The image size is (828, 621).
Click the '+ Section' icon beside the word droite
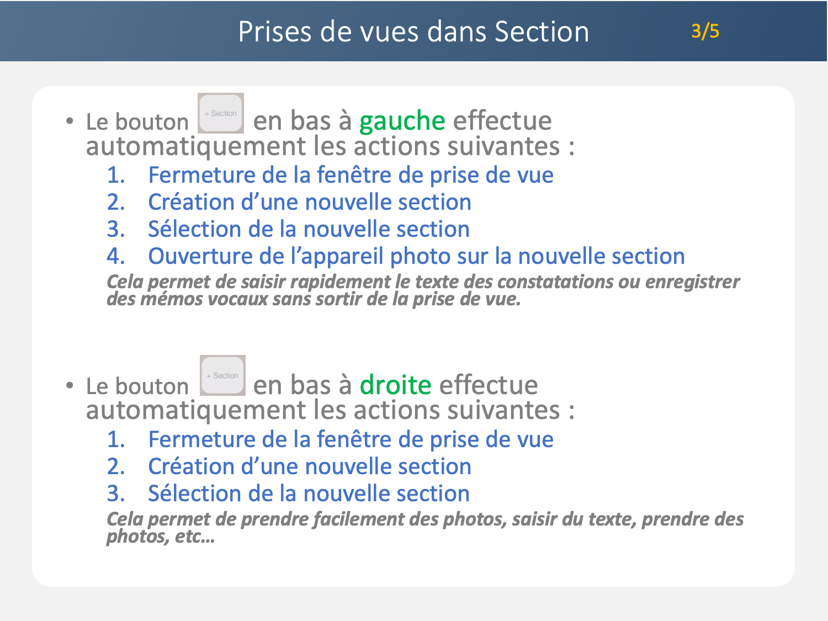[x=222, y=375]
